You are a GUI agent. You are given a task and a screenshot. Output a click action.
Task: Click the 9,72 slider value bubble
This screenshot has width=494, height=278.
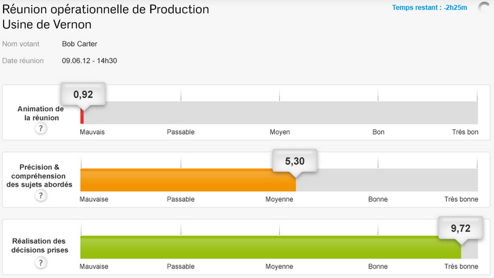tap(461, 228)
